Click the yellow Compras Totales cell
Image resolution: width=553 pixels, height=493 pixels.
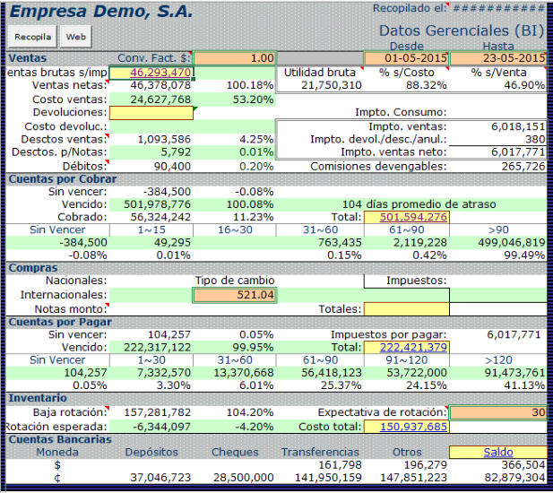pos(406,309)
